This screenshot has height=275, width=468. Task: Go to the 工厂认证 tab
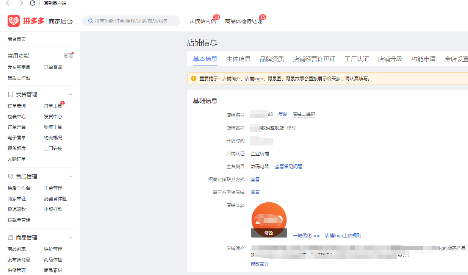pyautogui.click(x=357, y=59)
